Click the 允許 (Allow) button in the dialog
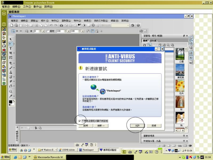The height and width of the screenshot is (160, 213). [x=137, y=126]
